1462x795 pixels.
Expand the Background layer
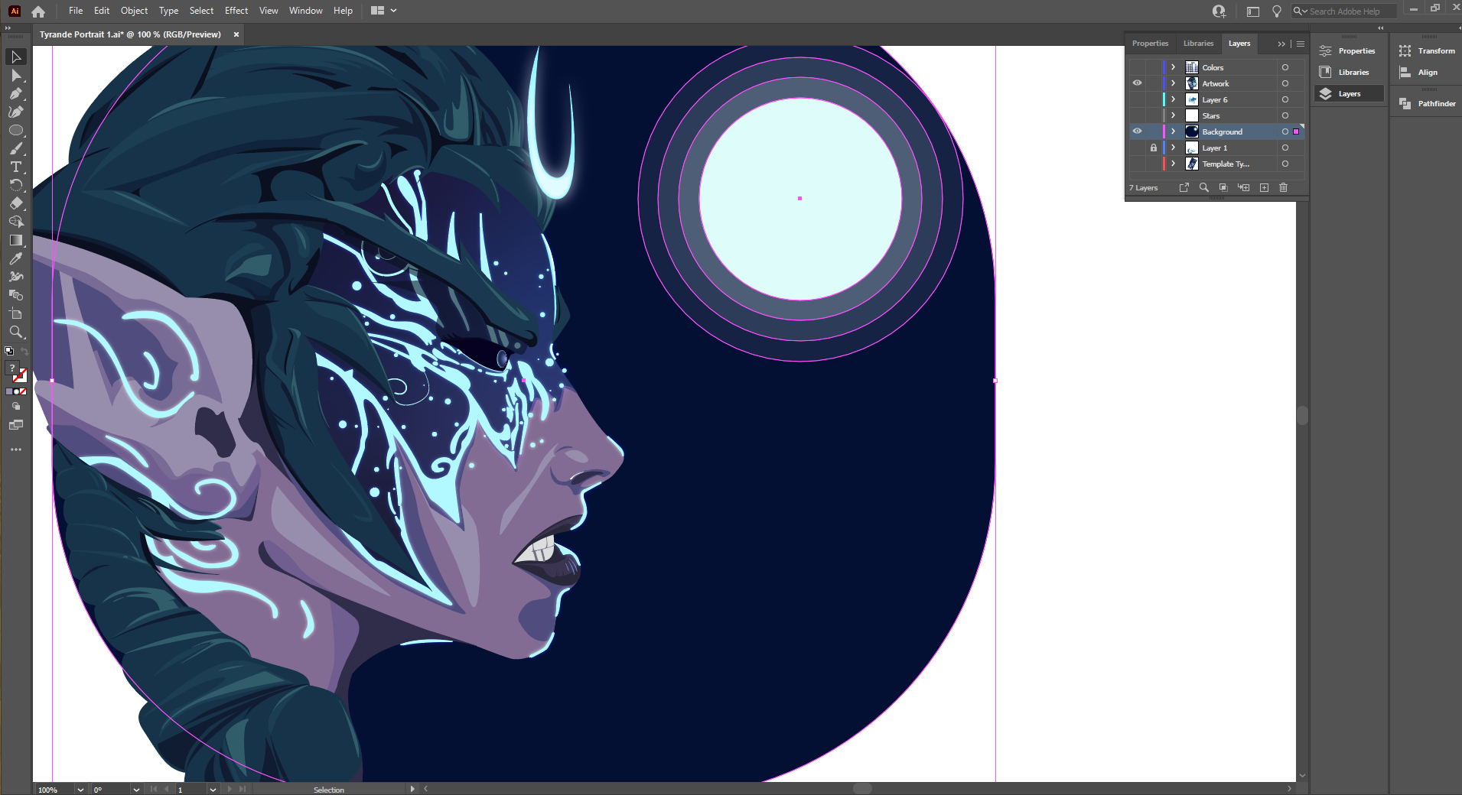click(x=1173, y=131)
